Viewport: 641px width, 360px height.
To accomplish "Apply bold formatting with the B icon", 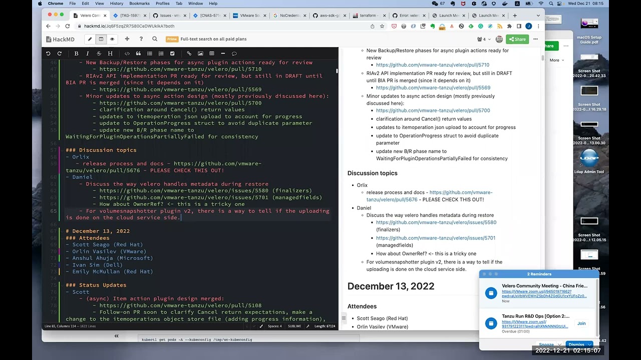I will tap(76, 53).
